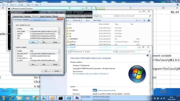Select the ComSpec system variable row

[37, 56]
